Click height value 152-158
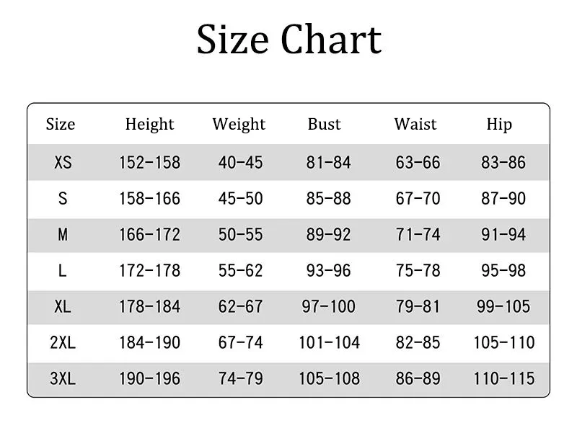577x428 pixels. tap(149, 163)
